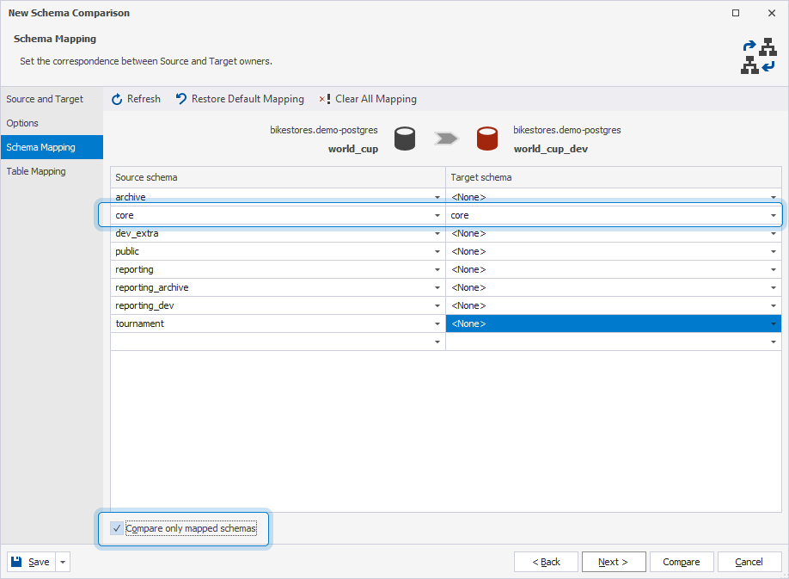Click the Target schema column header
The image size is (789, 579).
(x=614, y=177)
